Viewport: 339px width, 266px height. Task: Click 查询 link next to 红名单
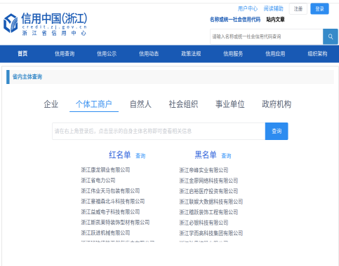click(x=140, y=155)
